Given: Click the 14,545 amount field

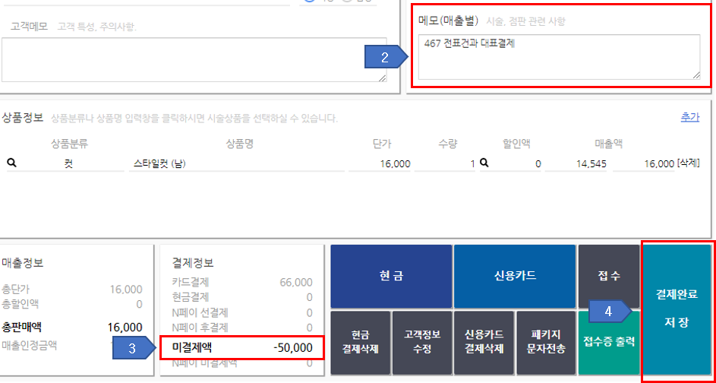Looking at the screenshot, I should pos(576,163).
